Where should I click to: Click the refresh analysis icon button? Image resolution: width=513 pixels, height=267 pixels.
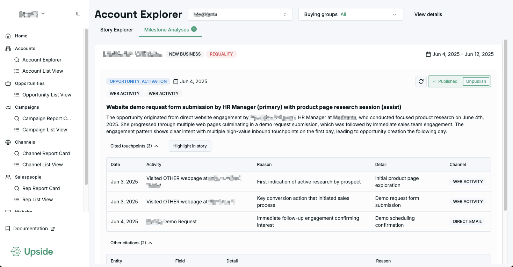pyautogui.click(x=421, y=81)
